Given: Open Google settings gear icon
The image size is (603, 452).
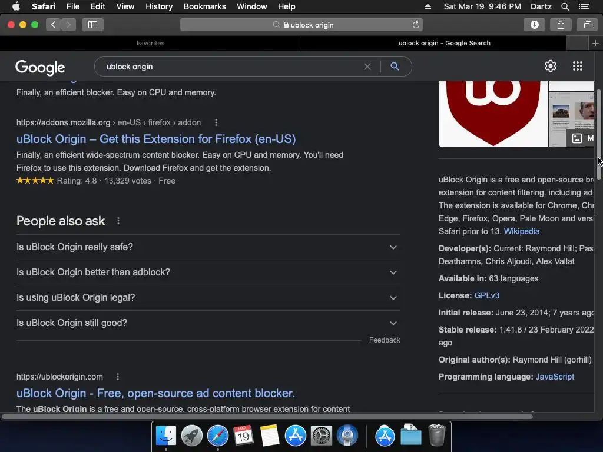Looking at the screenshot, I should tap(551, 66).
